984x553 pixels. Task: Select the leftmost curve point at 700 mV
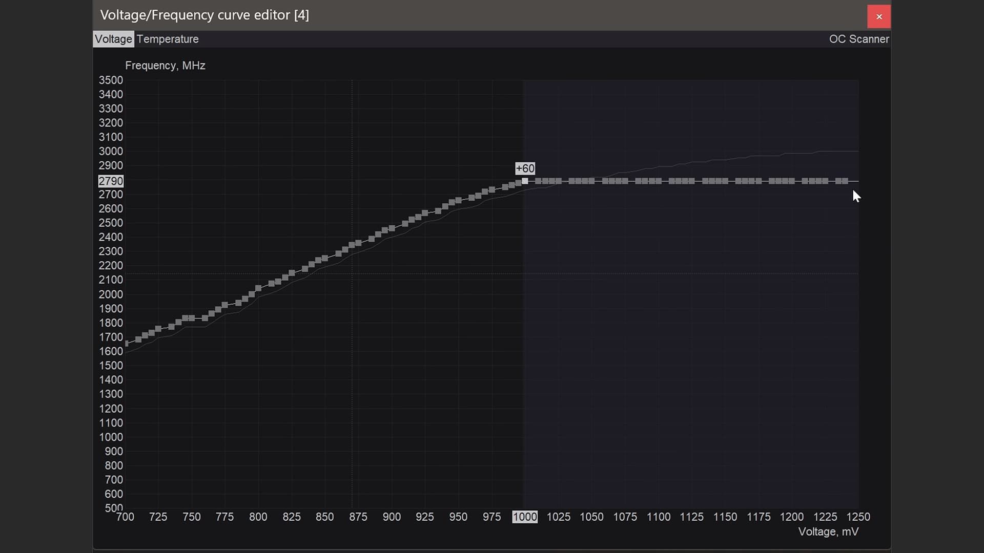pos(127,344)
